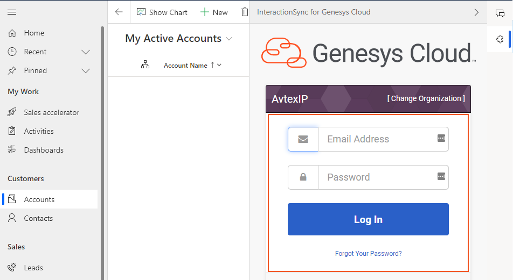The width and height of the screenshot is (513, 280).
Task: Click InteractionSync for Genesys Cloud title
Action: pyautogui.click(x=314, y=12)
